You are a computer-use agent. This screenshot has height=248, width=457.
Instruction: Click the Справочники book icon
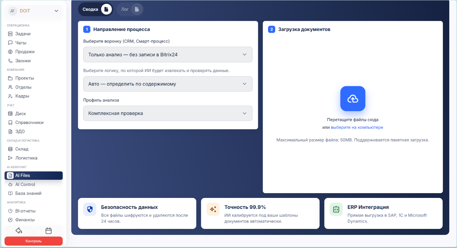pos(10,123)
